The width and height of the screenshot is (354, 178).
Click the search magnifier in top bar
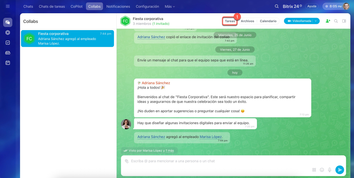[277, 6]
